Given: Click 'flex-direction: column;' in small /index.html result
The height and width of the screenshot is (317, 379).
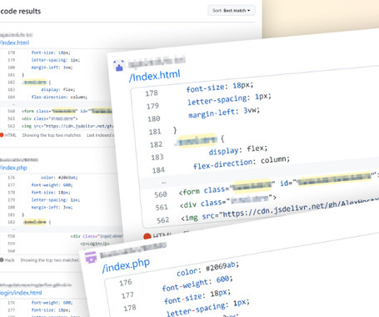Looking at the screenshot, I should click(59, 97).
